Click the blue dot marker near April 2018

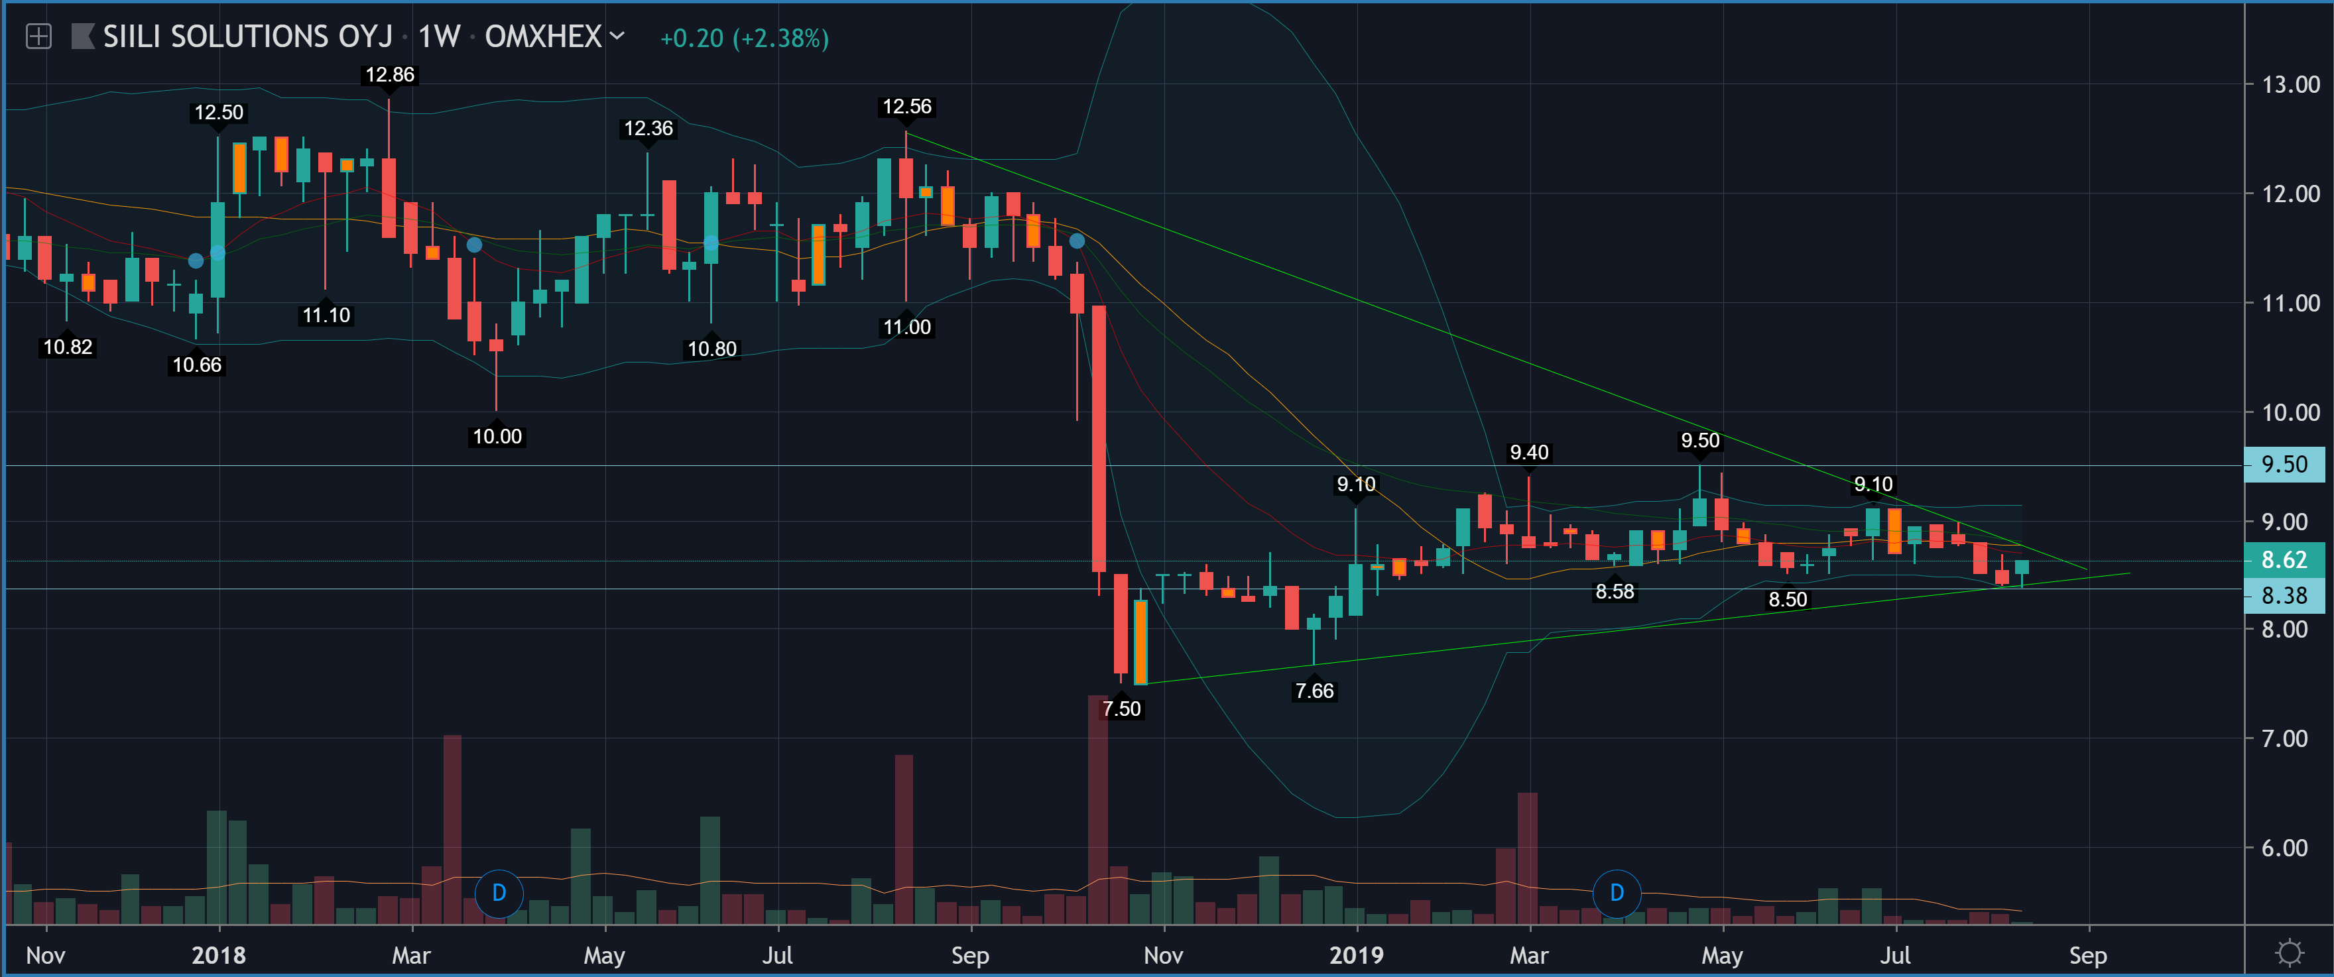pos(474,245)
